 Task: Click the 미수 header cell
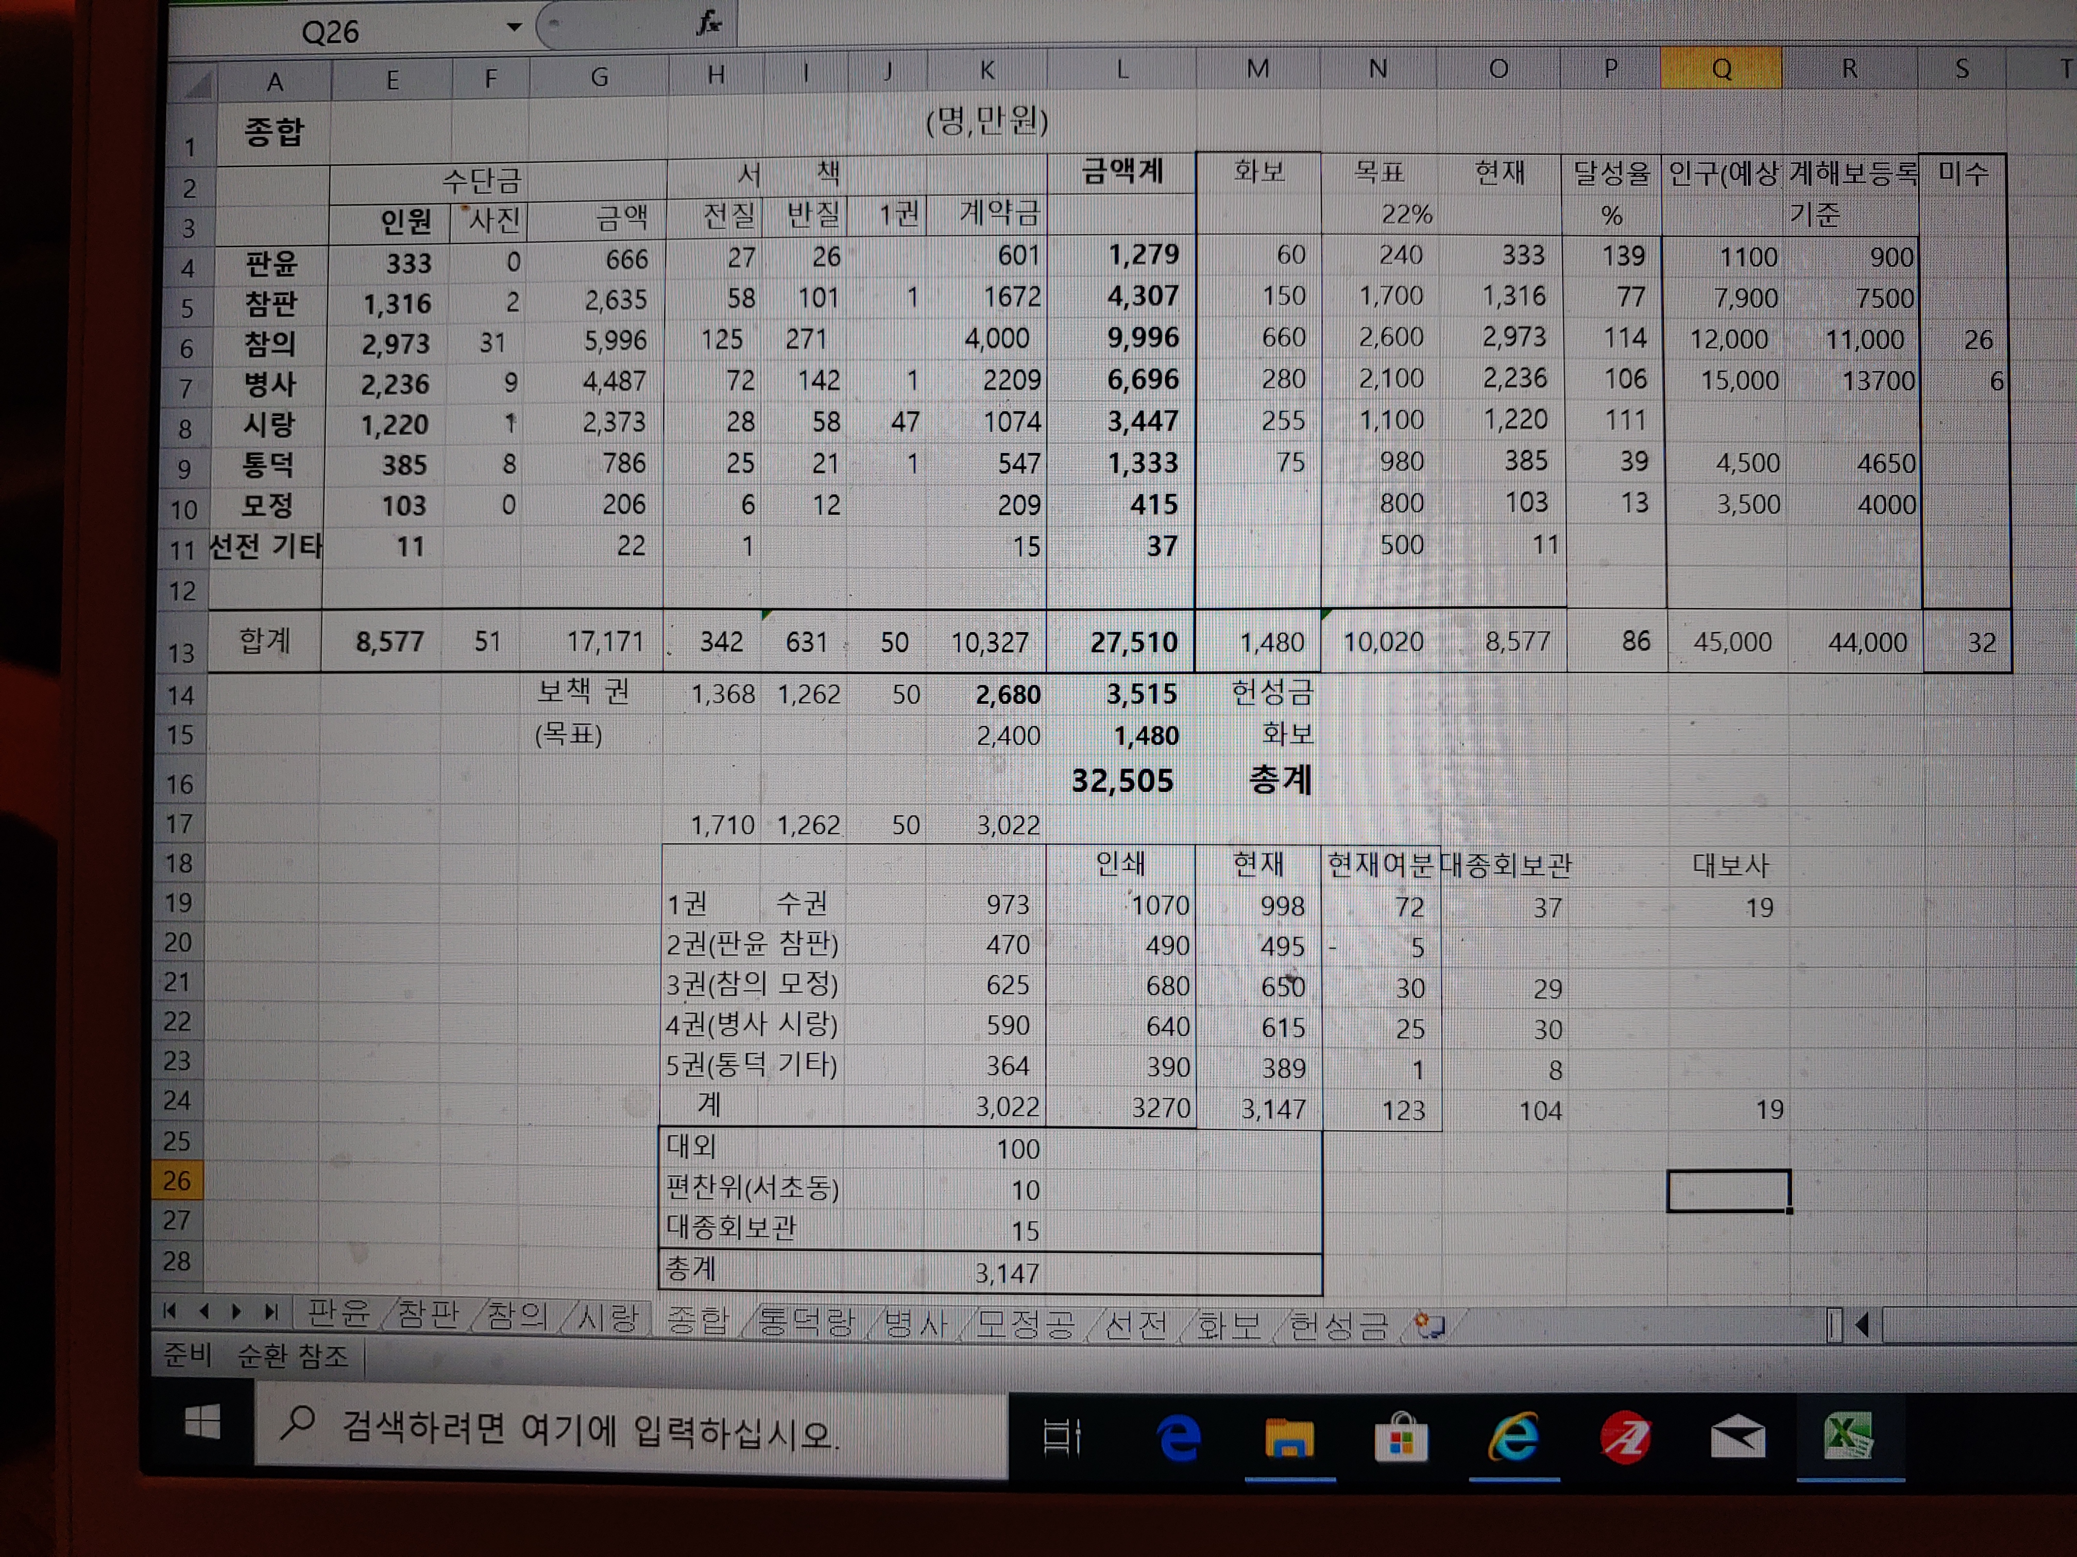1963,174
